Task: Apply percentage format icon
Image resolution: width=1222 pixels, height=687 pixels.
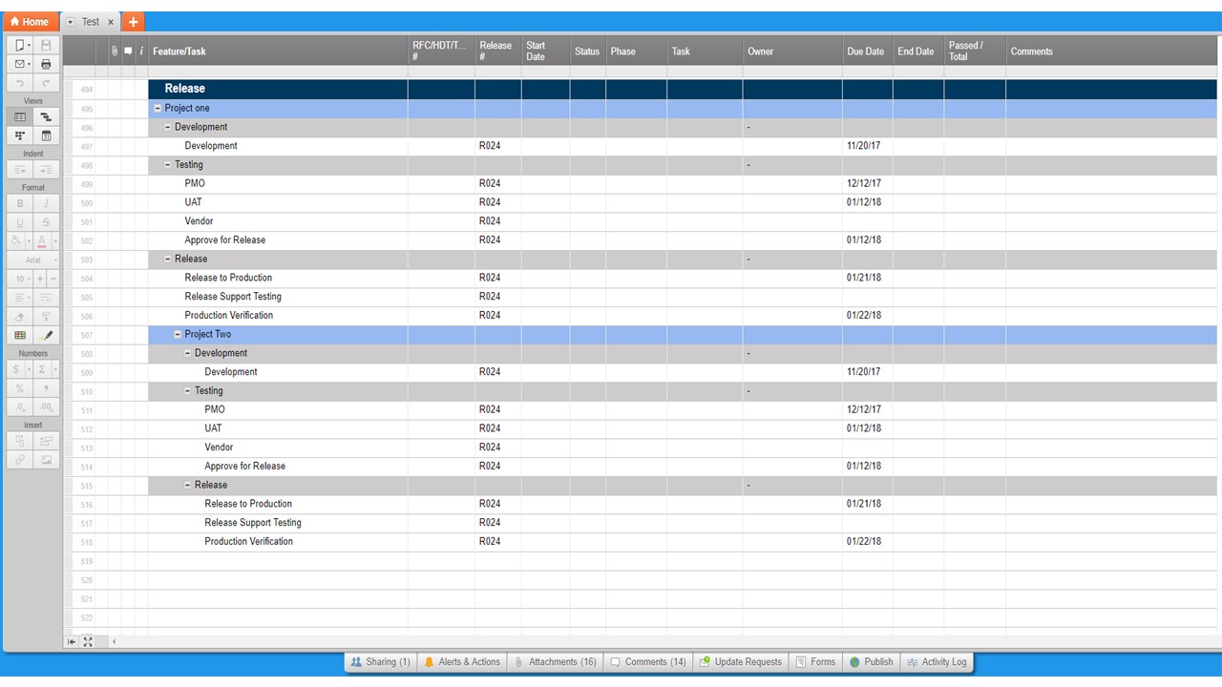Action: coord(20,388)
